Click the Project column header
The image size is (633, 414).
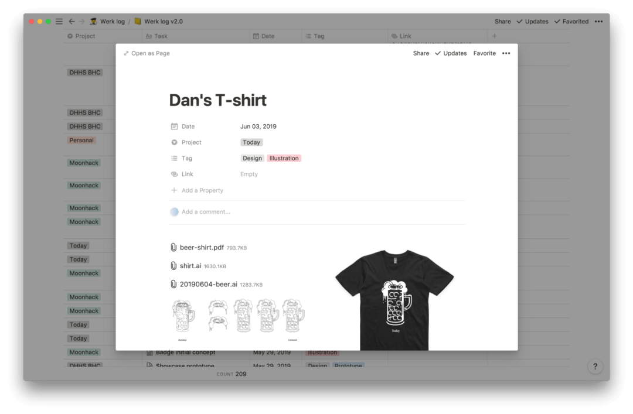(x=81, y=36)
